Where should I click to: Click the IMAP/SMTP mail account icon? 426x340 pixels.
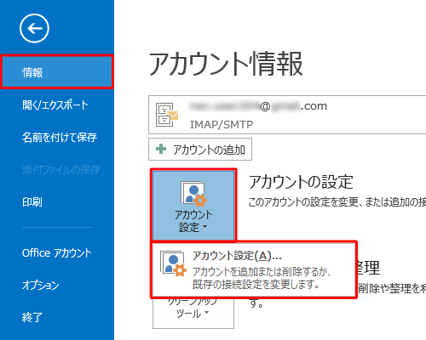click(167, 115)
